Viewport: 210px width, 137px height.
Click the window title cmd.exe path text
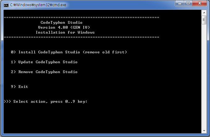point(38,5)
